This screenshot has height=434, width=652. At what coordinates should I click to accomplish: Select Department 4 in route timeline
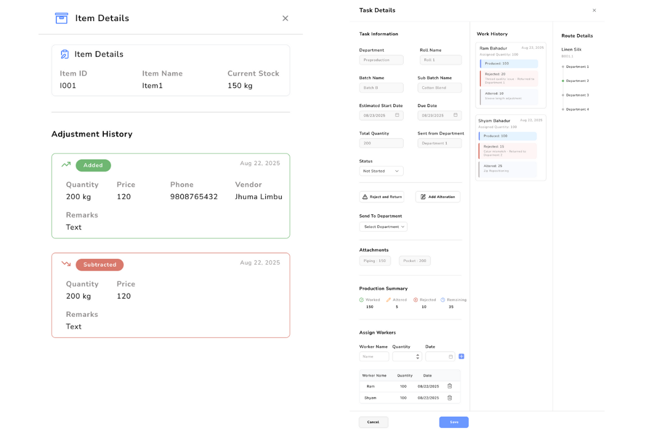coord(577,110)
